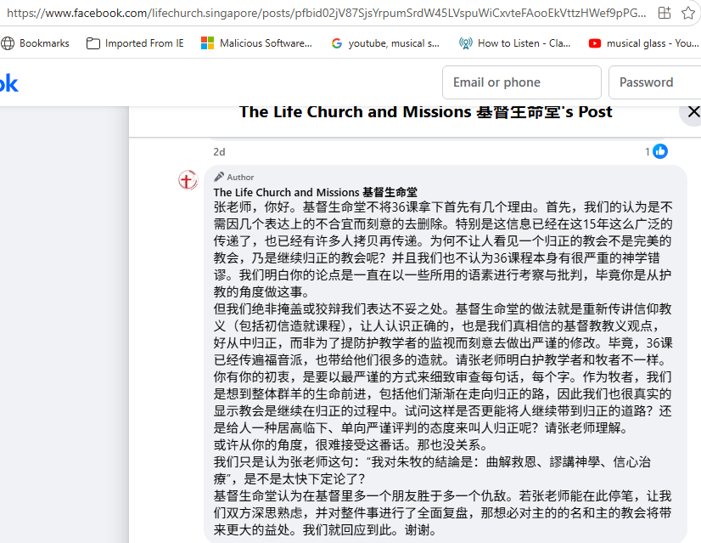This screenshot has height=543, width=701.
Task: Click the browser address bar URL
Action: 327,13
